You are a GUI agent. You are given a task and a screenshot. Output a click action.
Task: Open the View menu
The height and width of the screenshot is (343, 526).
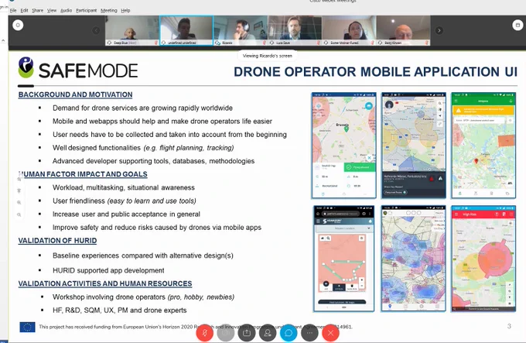tap(52, 10)
